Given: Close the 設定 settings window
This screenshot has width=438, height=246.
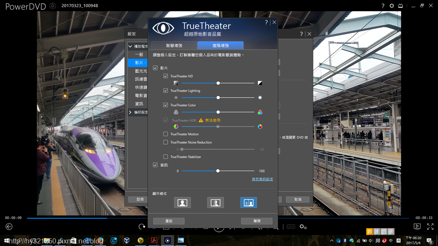Looking at the screenshot, I should coord(309,34).
